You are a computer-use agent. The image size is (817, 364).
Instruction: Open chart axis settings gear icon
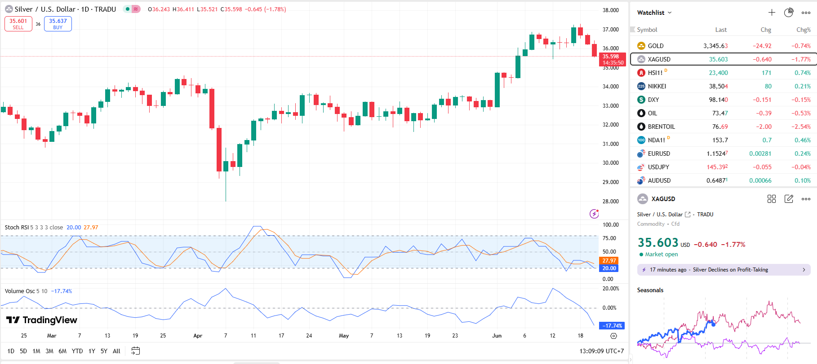[613, 336]
